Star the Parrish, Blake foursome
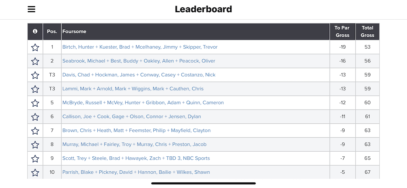The width and height of the screenshot is (407, 188). pyautogui.click(x=35, y=173)
